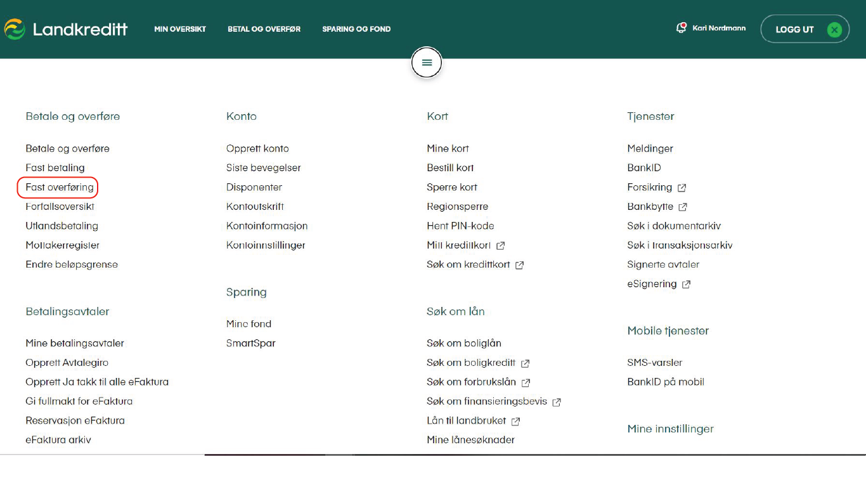This screenshot has width=866, height=487.
Task: Click the Landkreditt logo icon
Action: pyautogui.click(x=15, y=29)
